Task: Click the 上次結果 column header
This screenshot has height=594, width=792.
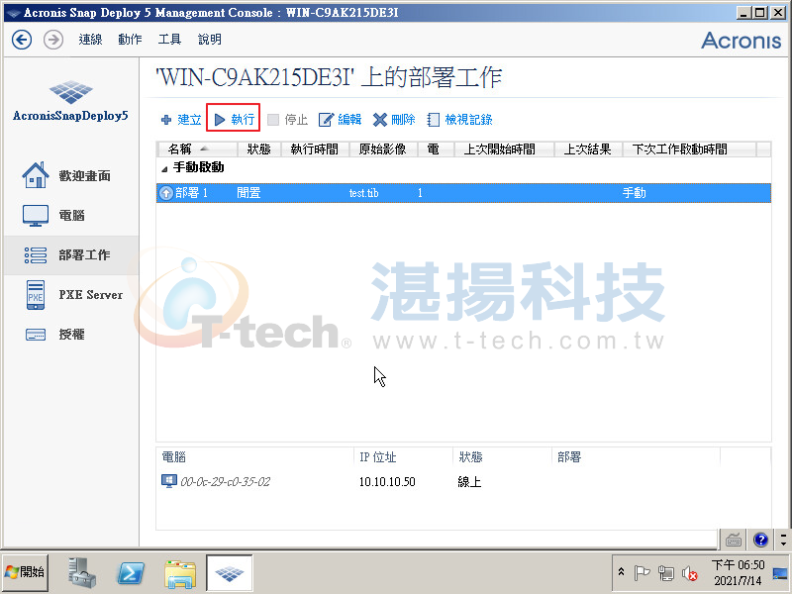Action: tap(588, 149)
